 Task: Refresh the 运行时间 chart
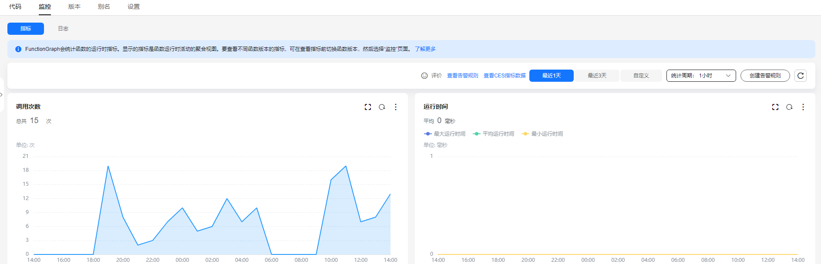click(x=789, y=107)
